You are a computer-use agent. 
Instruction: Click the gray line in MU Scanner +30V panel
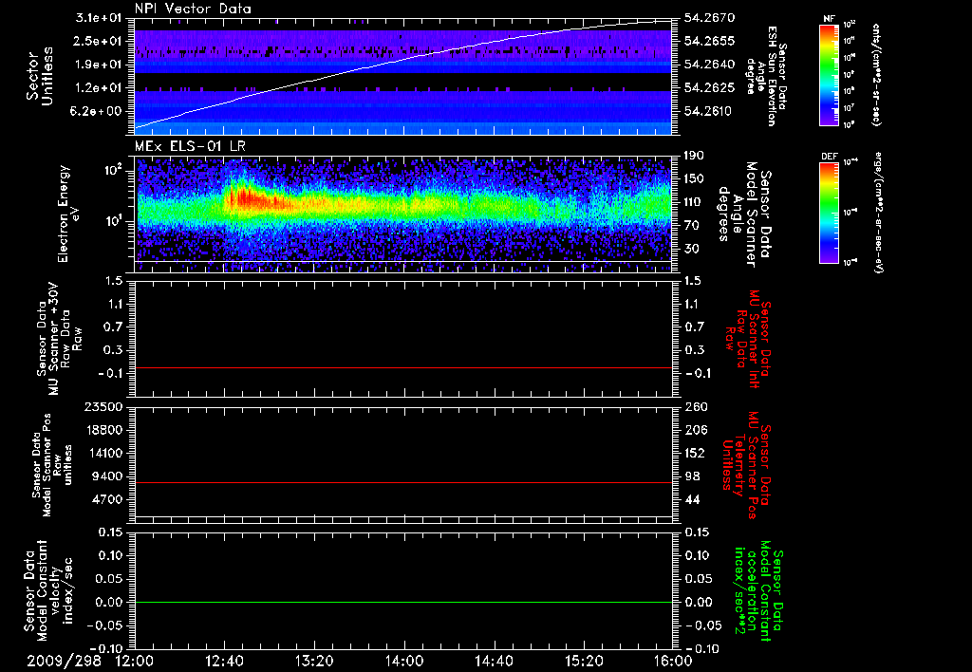403,367
